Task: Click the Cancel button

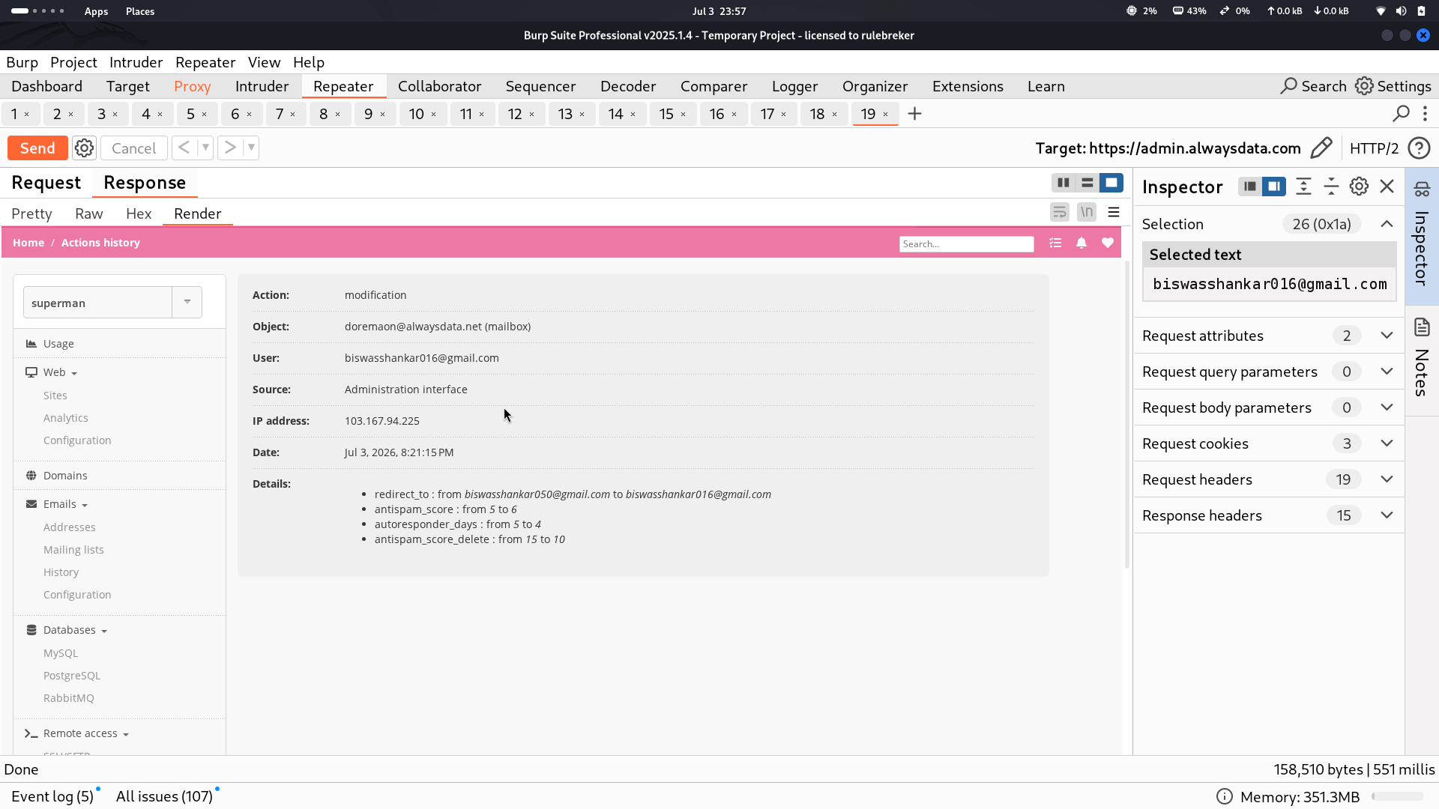Action: pyautogui.click(x=133, y=148)
